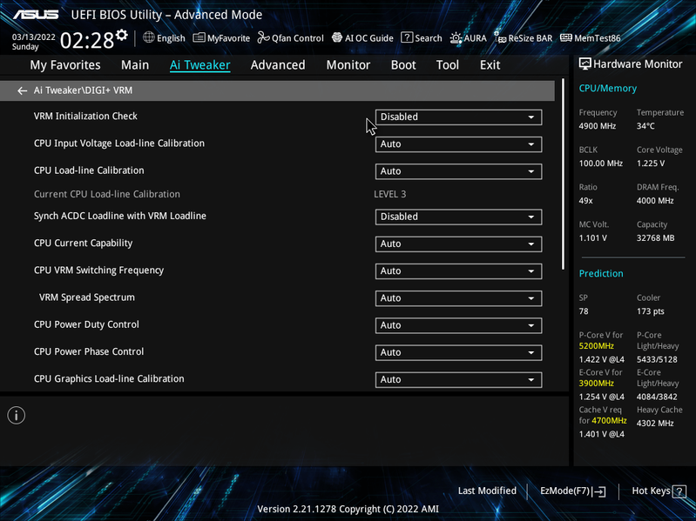Open Qfan Control fan icon
The width and height of the screenshot is (696, 521).
[264, 37]
